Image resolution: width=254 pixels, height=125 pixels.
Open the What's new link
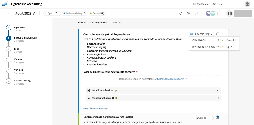201,4
